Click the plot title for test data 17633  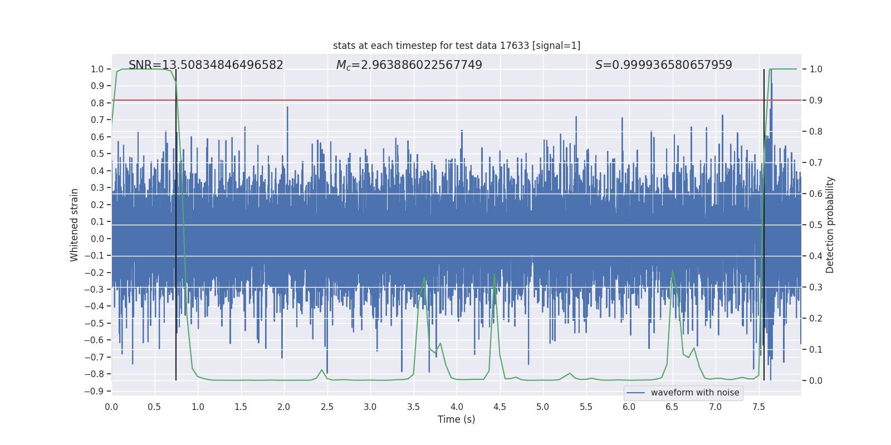[x=456, y=46]
